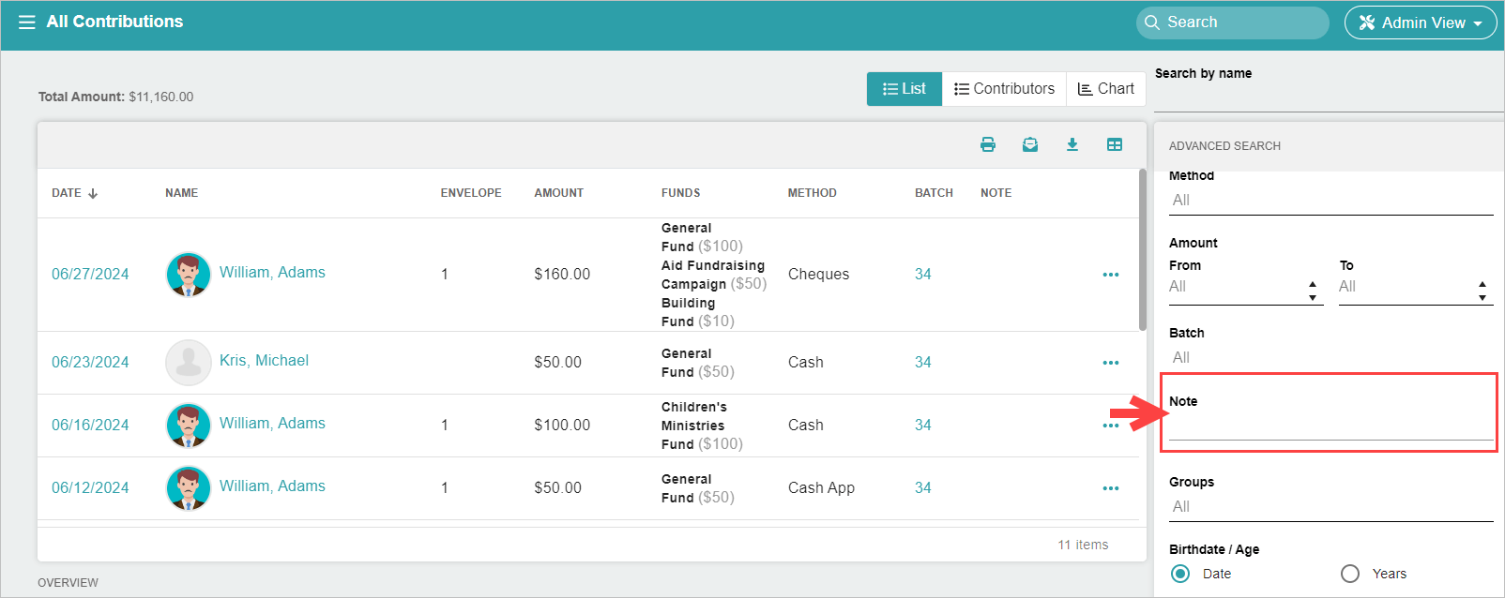Click the BATCH column header

(935, 193)
